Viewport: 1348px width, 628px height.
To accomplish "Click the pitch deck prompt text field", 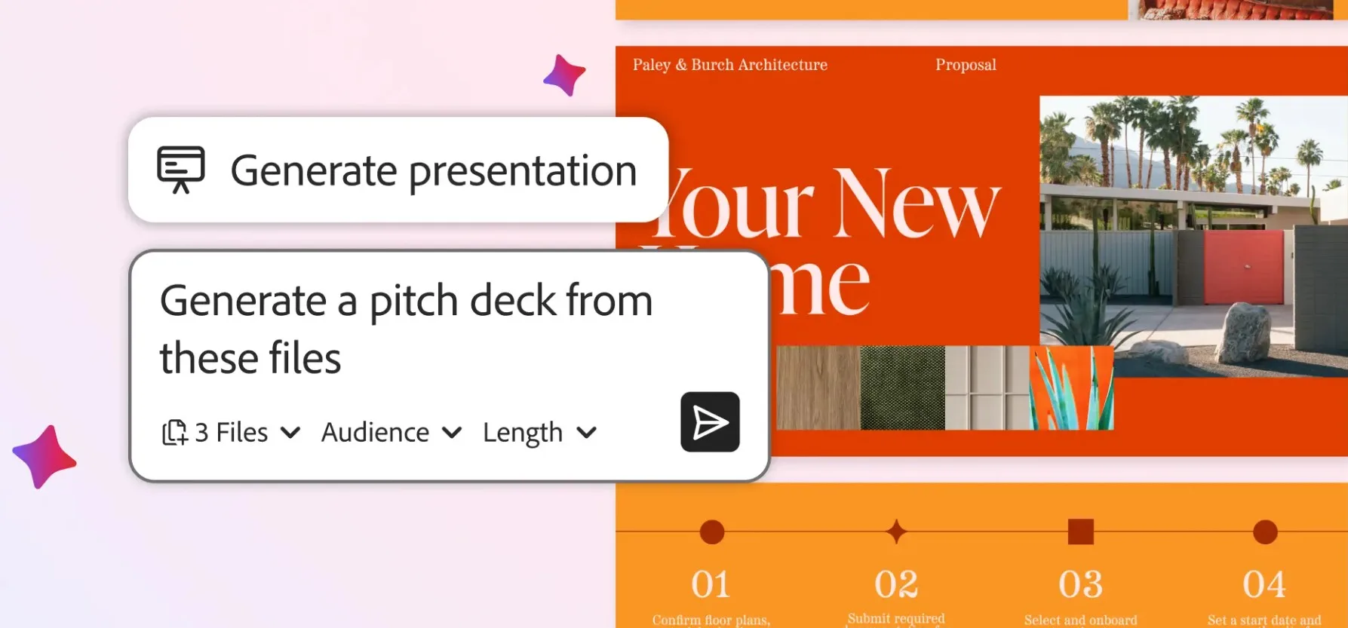I will 406,329.
